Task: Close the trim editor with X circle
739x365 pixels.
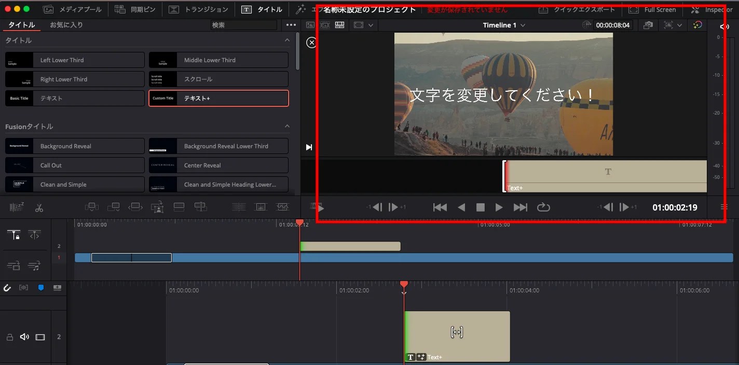Action: click(x=311, y=43)
